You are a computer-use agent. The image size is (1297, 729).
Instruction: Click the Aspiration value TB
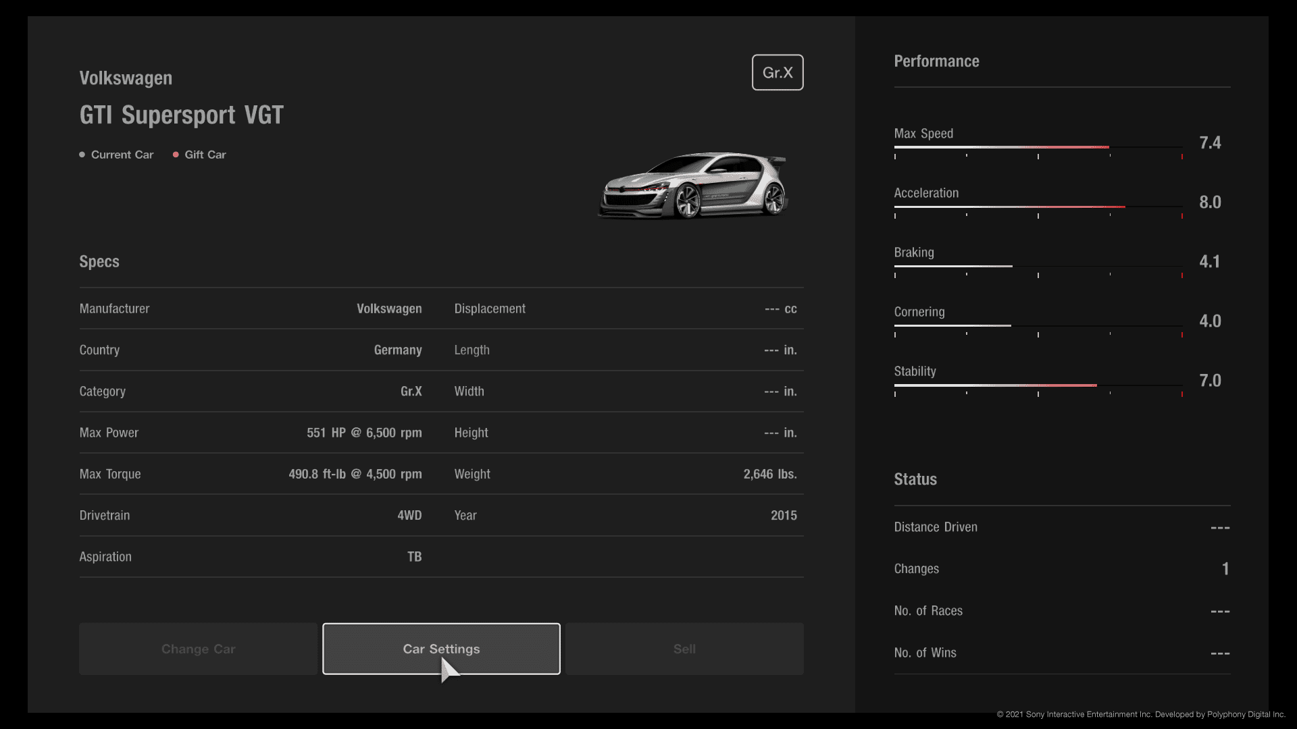[415, 557]
